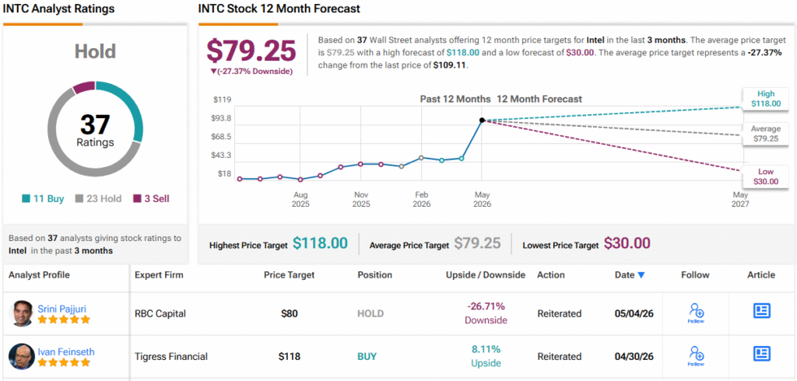The height and width of the screenshot is (381, 797).
Task: Click the Upside / Downside column header
Action: pyautogui.click(x=486, y=275)
